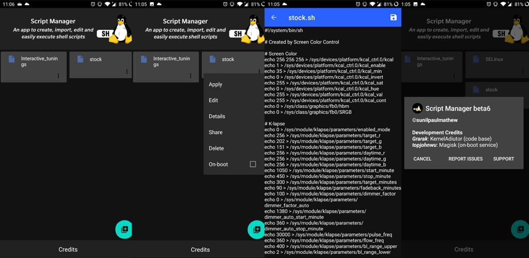
Task: Click the dimmed add-script button behind the dialog
Action: [x=520, y=230]
